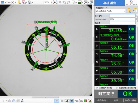138x103 pixels.
Task: Select result row 4 角度003 74.96°
Action: pos(115,54)
